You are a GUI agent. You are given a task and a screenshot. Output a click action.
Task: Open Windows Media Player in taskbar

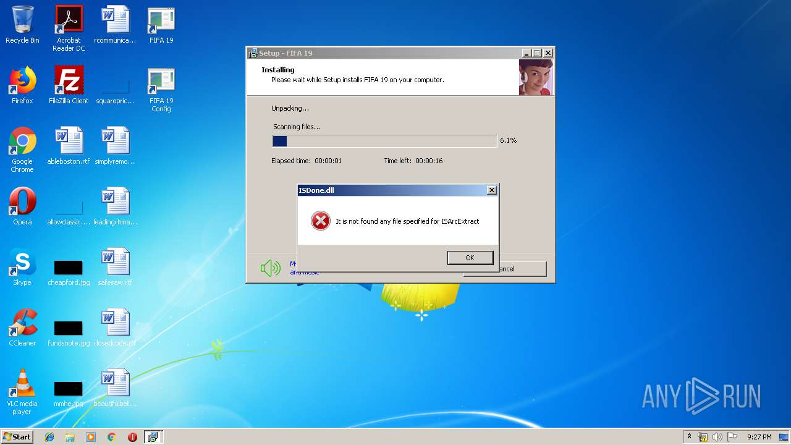click(x=91, y=437)
